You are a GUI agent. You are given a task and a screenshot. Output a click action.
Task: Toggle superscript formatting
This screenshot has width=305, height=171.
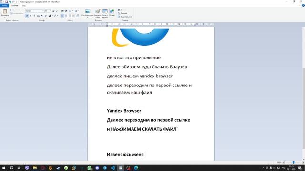click(46, 16)
